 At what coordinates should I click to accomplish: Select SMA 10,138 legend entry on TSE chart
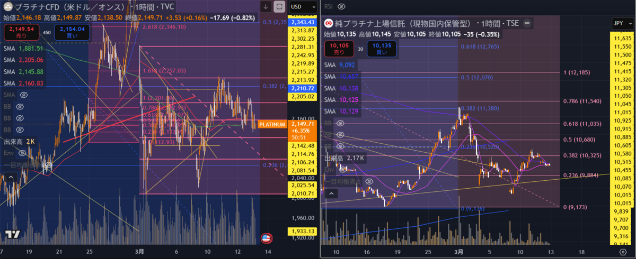(x=342, y=88)
